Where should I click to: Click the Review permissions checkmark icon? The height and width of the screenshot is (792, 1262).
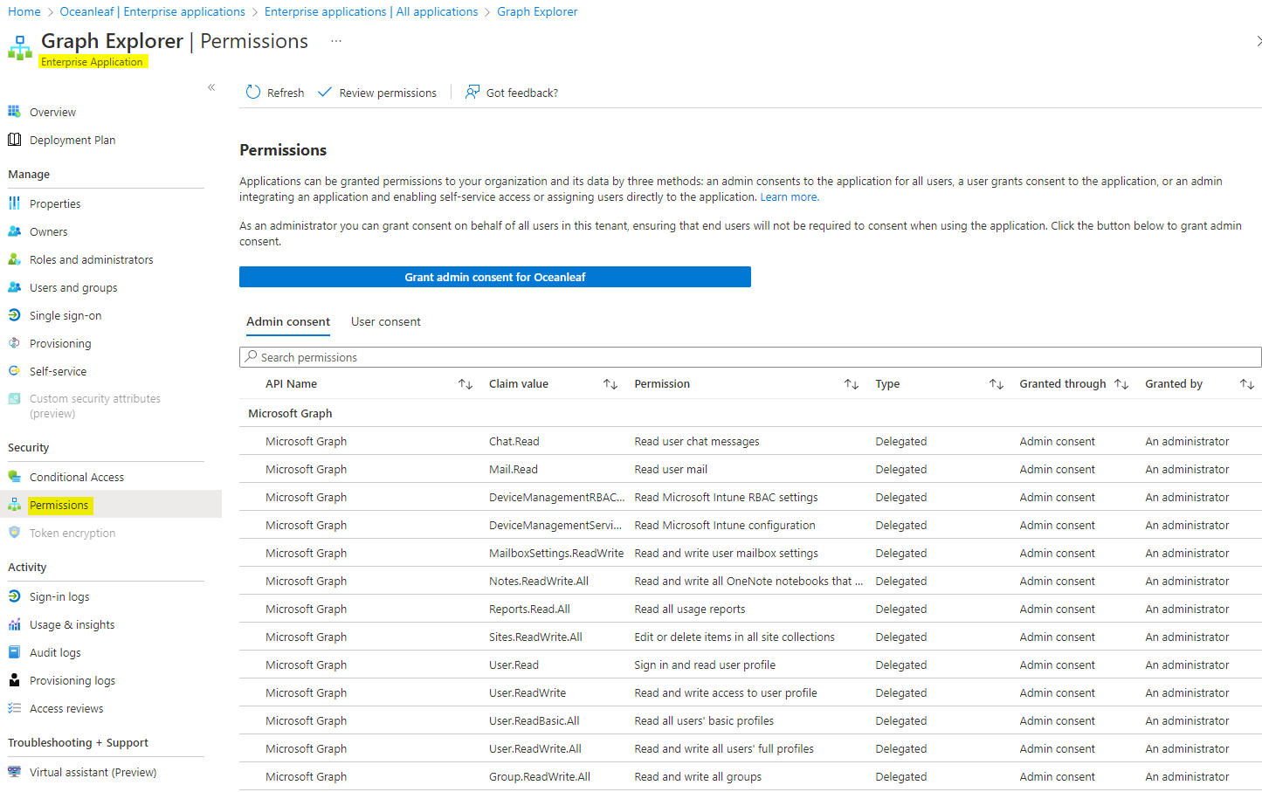(325, 93)
